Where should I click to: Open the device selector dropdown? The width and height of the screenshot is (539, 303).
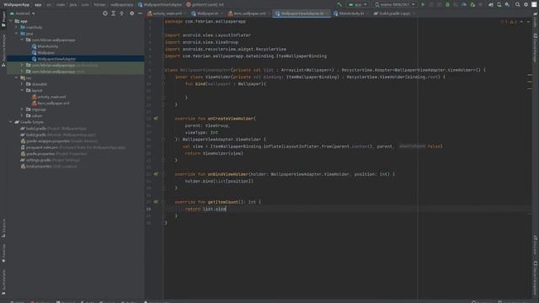pos(395,4)
